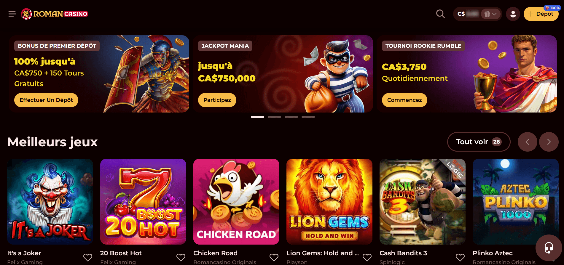
Task: Open the search magnifier icon
Action: coord(440,14)
